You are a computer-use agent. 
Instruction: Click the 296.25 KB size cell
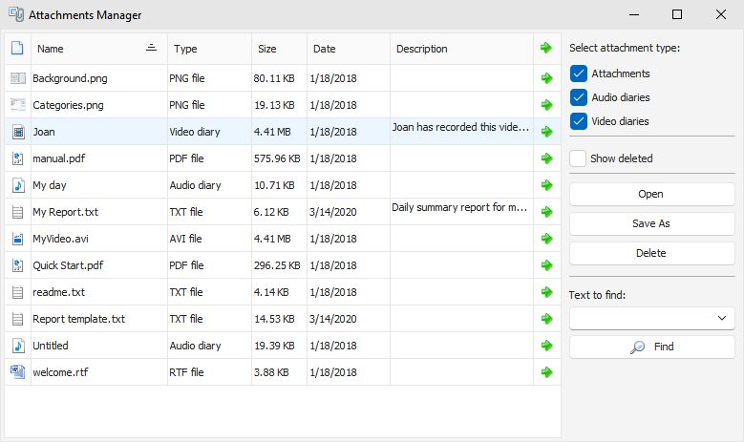(277, 265)
